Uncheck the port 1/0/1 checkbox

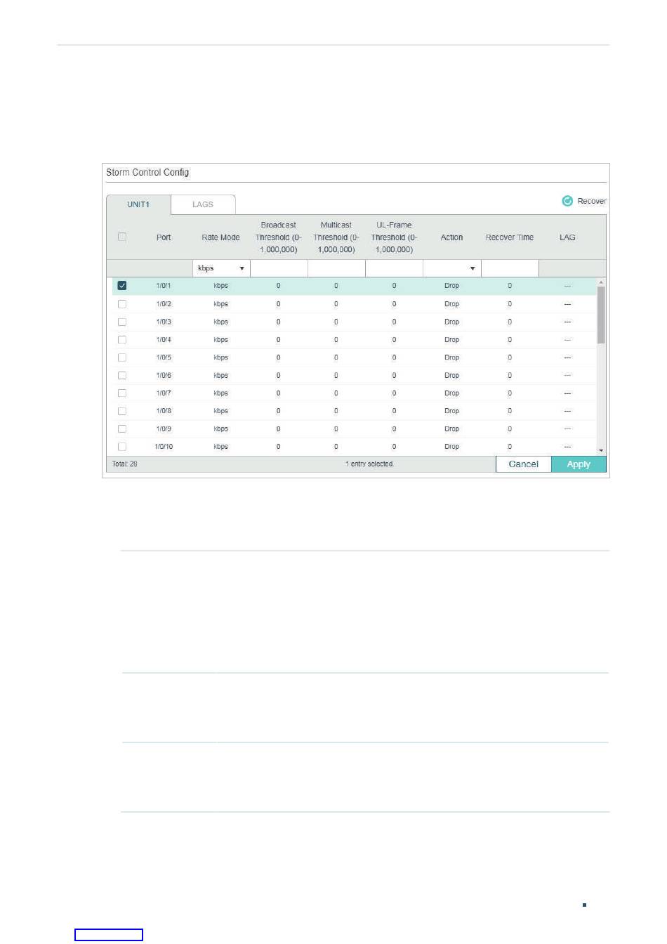coord(122,286)
